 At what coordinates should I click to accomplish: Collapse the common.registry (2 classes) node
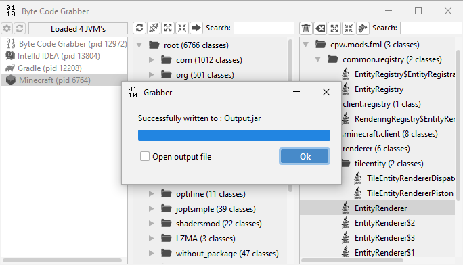[317, 59]
